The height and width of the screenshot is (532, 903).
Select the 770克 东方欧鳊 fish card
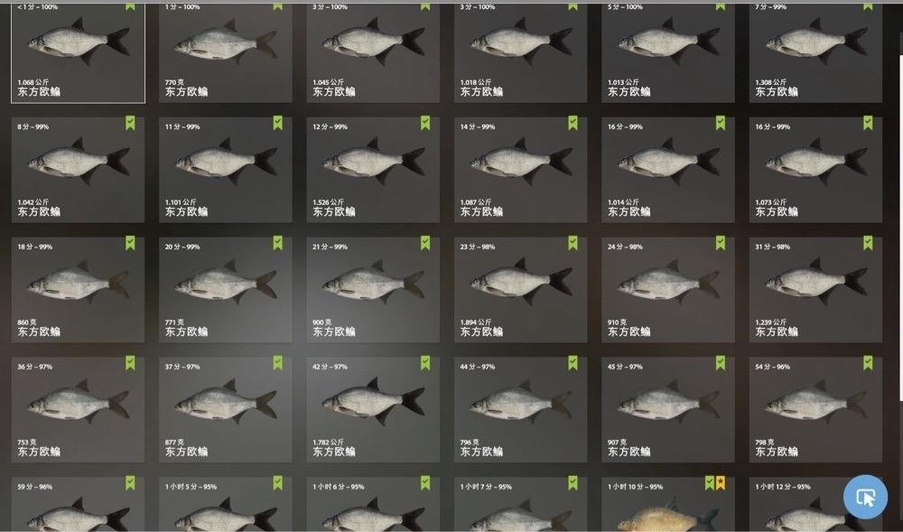(225, 53)
